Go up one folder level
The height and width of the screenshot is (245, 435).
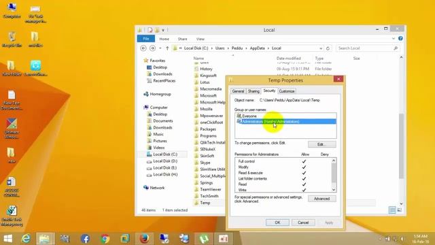click(x=167, y=48)
